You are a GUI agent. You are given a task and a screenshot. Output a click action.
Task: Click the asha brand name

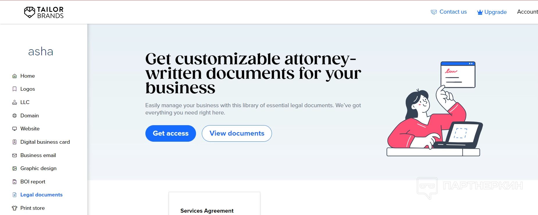(x=41, y=52)
